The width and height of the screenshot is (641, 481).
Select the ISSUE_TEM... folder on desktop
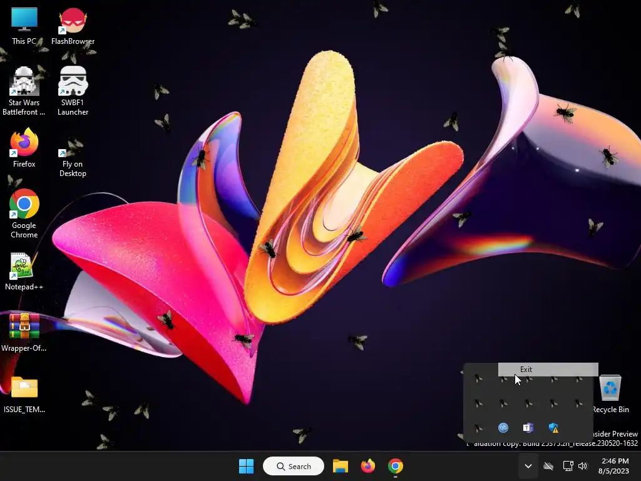coord(24,395)
